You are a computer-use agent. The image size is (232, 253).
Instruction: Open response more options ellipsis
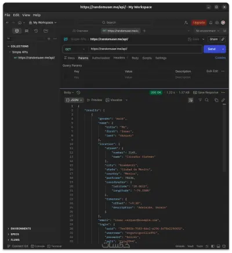(223, 92)
